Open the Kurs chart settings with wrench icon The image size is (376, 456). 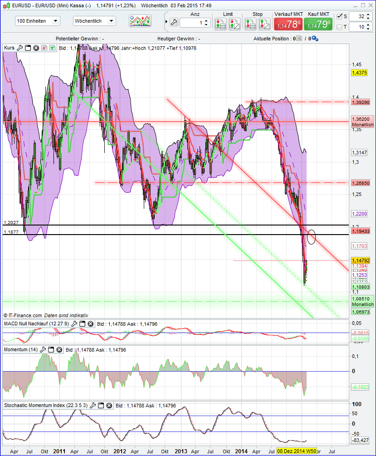(x=19, y=48)
